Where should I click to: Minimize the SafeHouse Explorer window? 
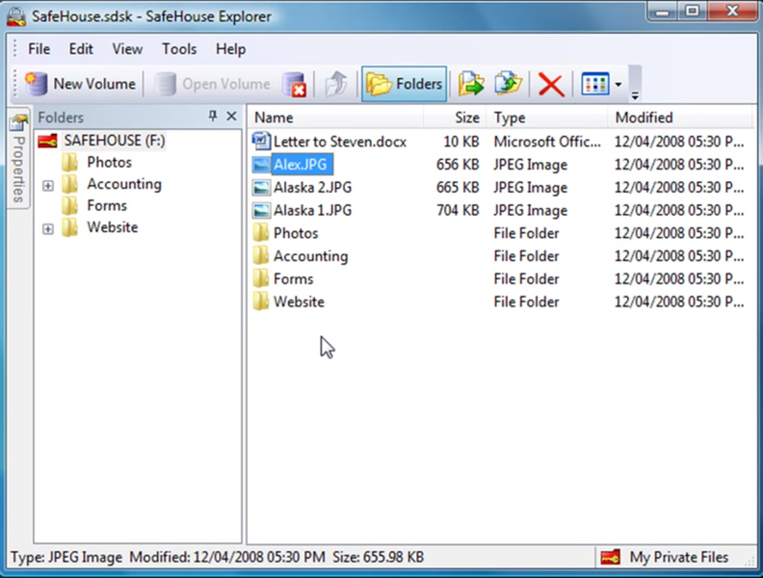(663, 12)
